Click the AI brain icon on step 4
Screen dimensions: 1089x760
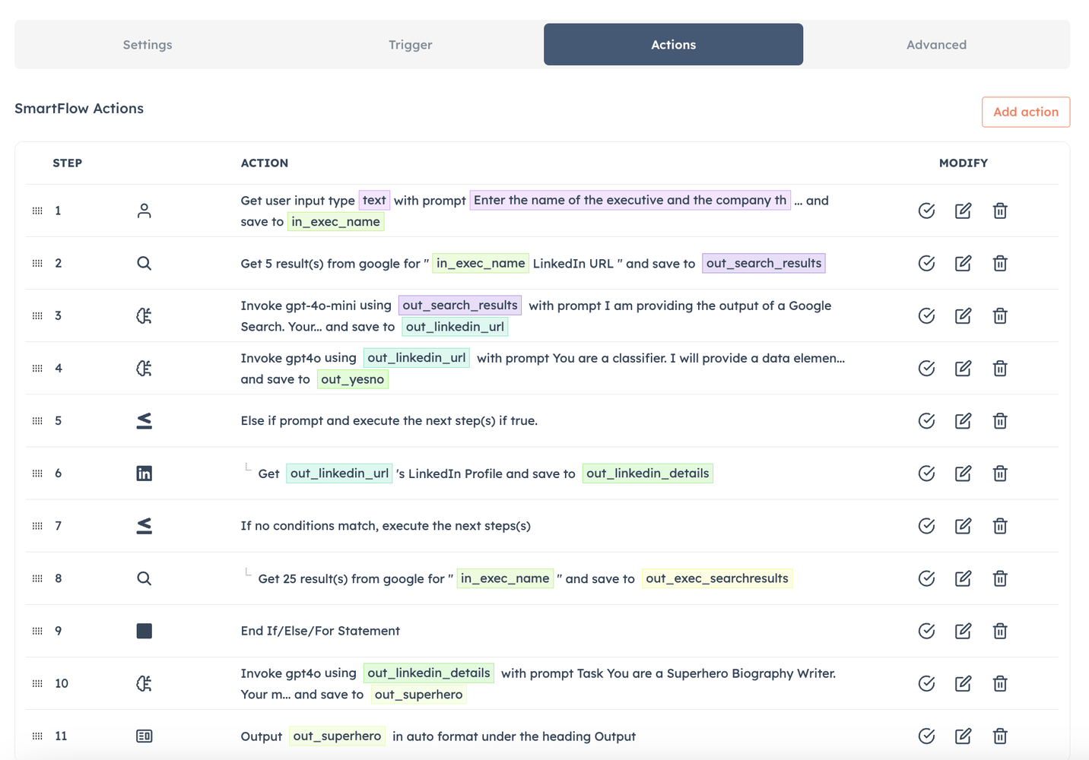144,369
